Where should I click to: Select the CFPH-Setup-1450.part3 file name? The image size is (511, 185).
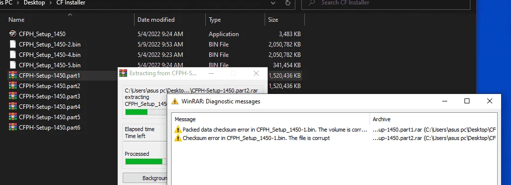49,96
